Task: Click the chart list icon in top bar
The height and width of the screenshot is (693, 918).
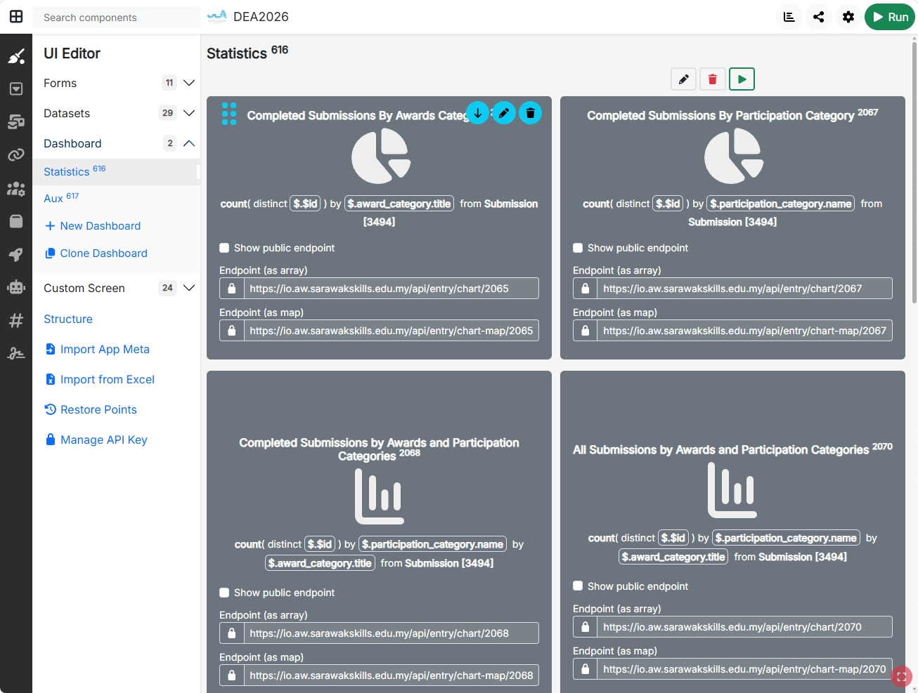Action: [x=789, y=17]
